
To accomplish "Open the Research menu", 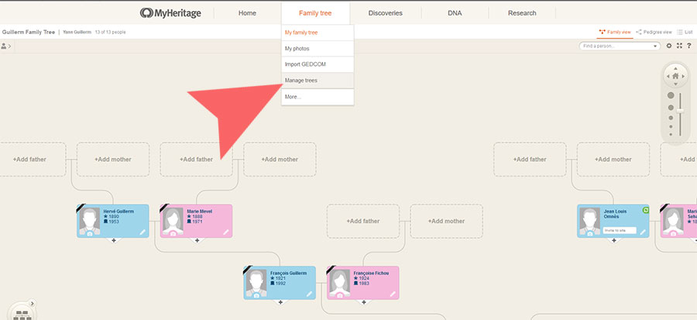I will [522, 13].
